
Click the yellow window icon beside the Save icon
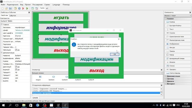pyautogui.click(x=15, y=8)
